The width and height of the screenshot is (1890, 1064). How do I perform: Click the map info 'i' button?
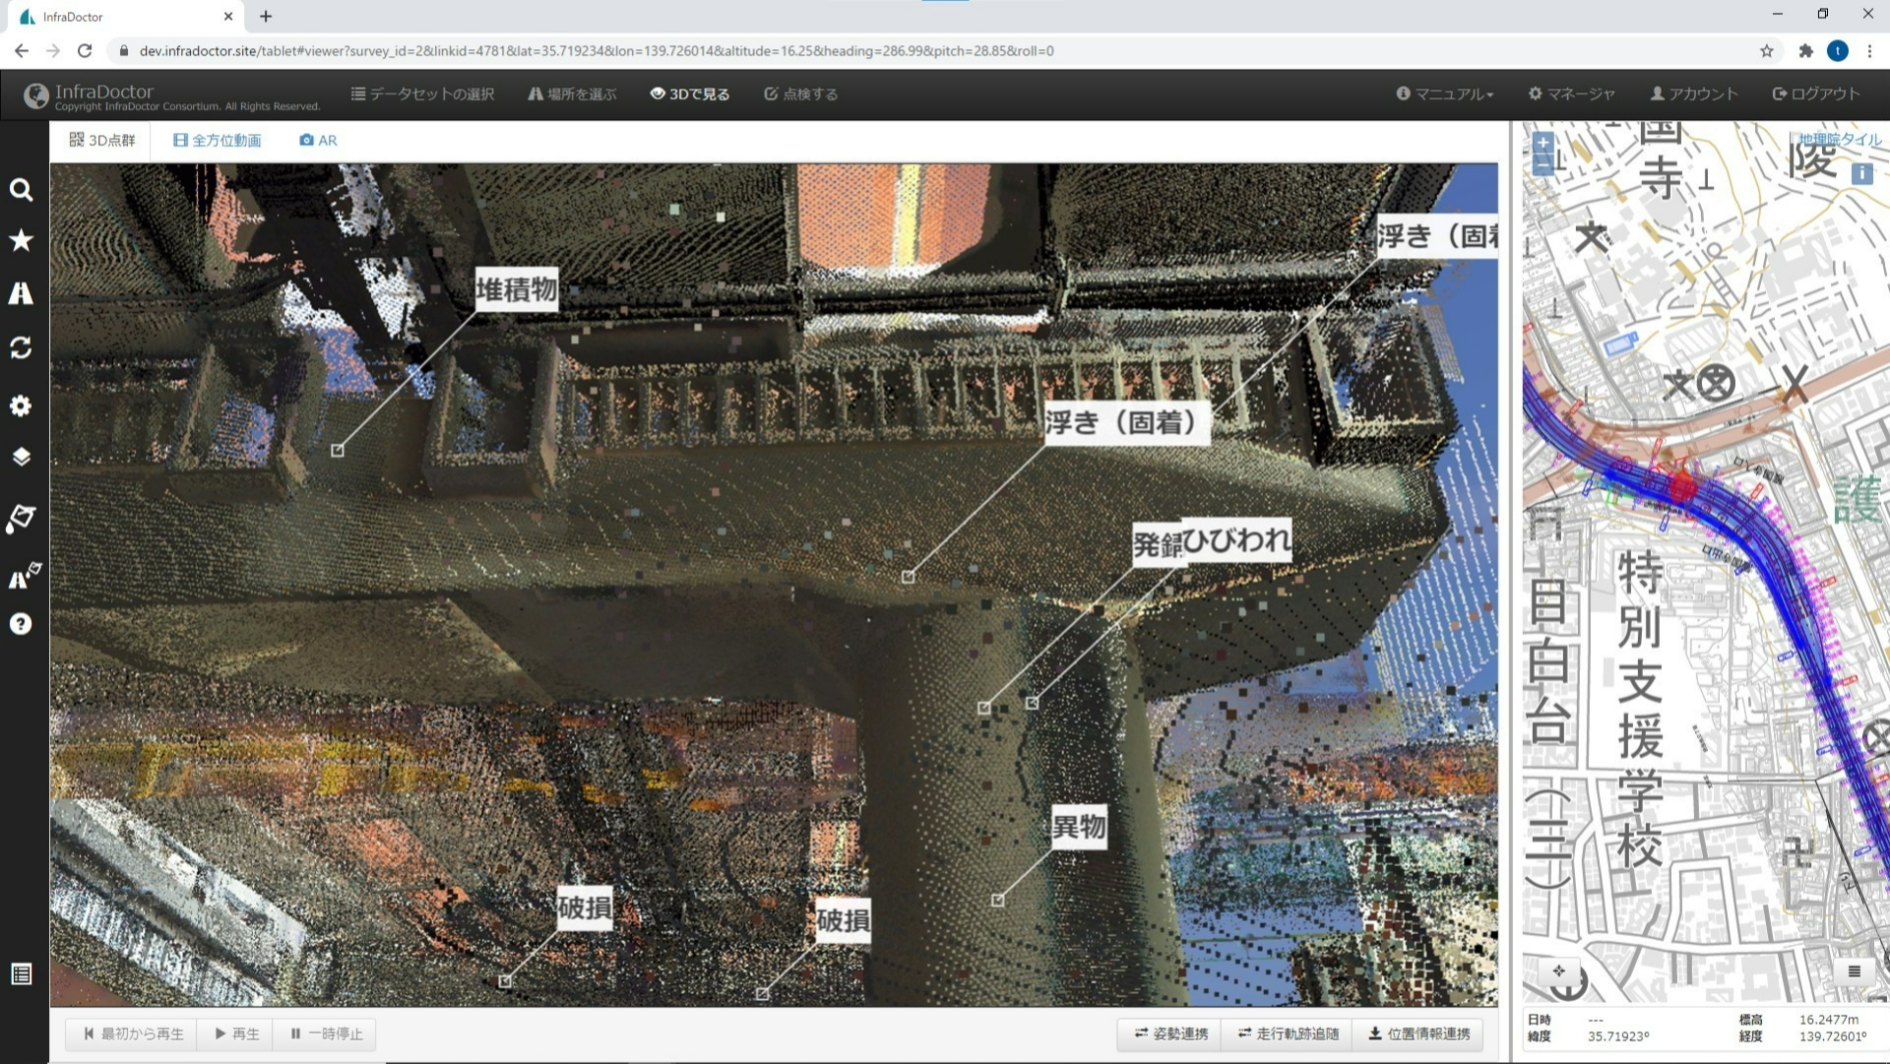[1861, 173]
